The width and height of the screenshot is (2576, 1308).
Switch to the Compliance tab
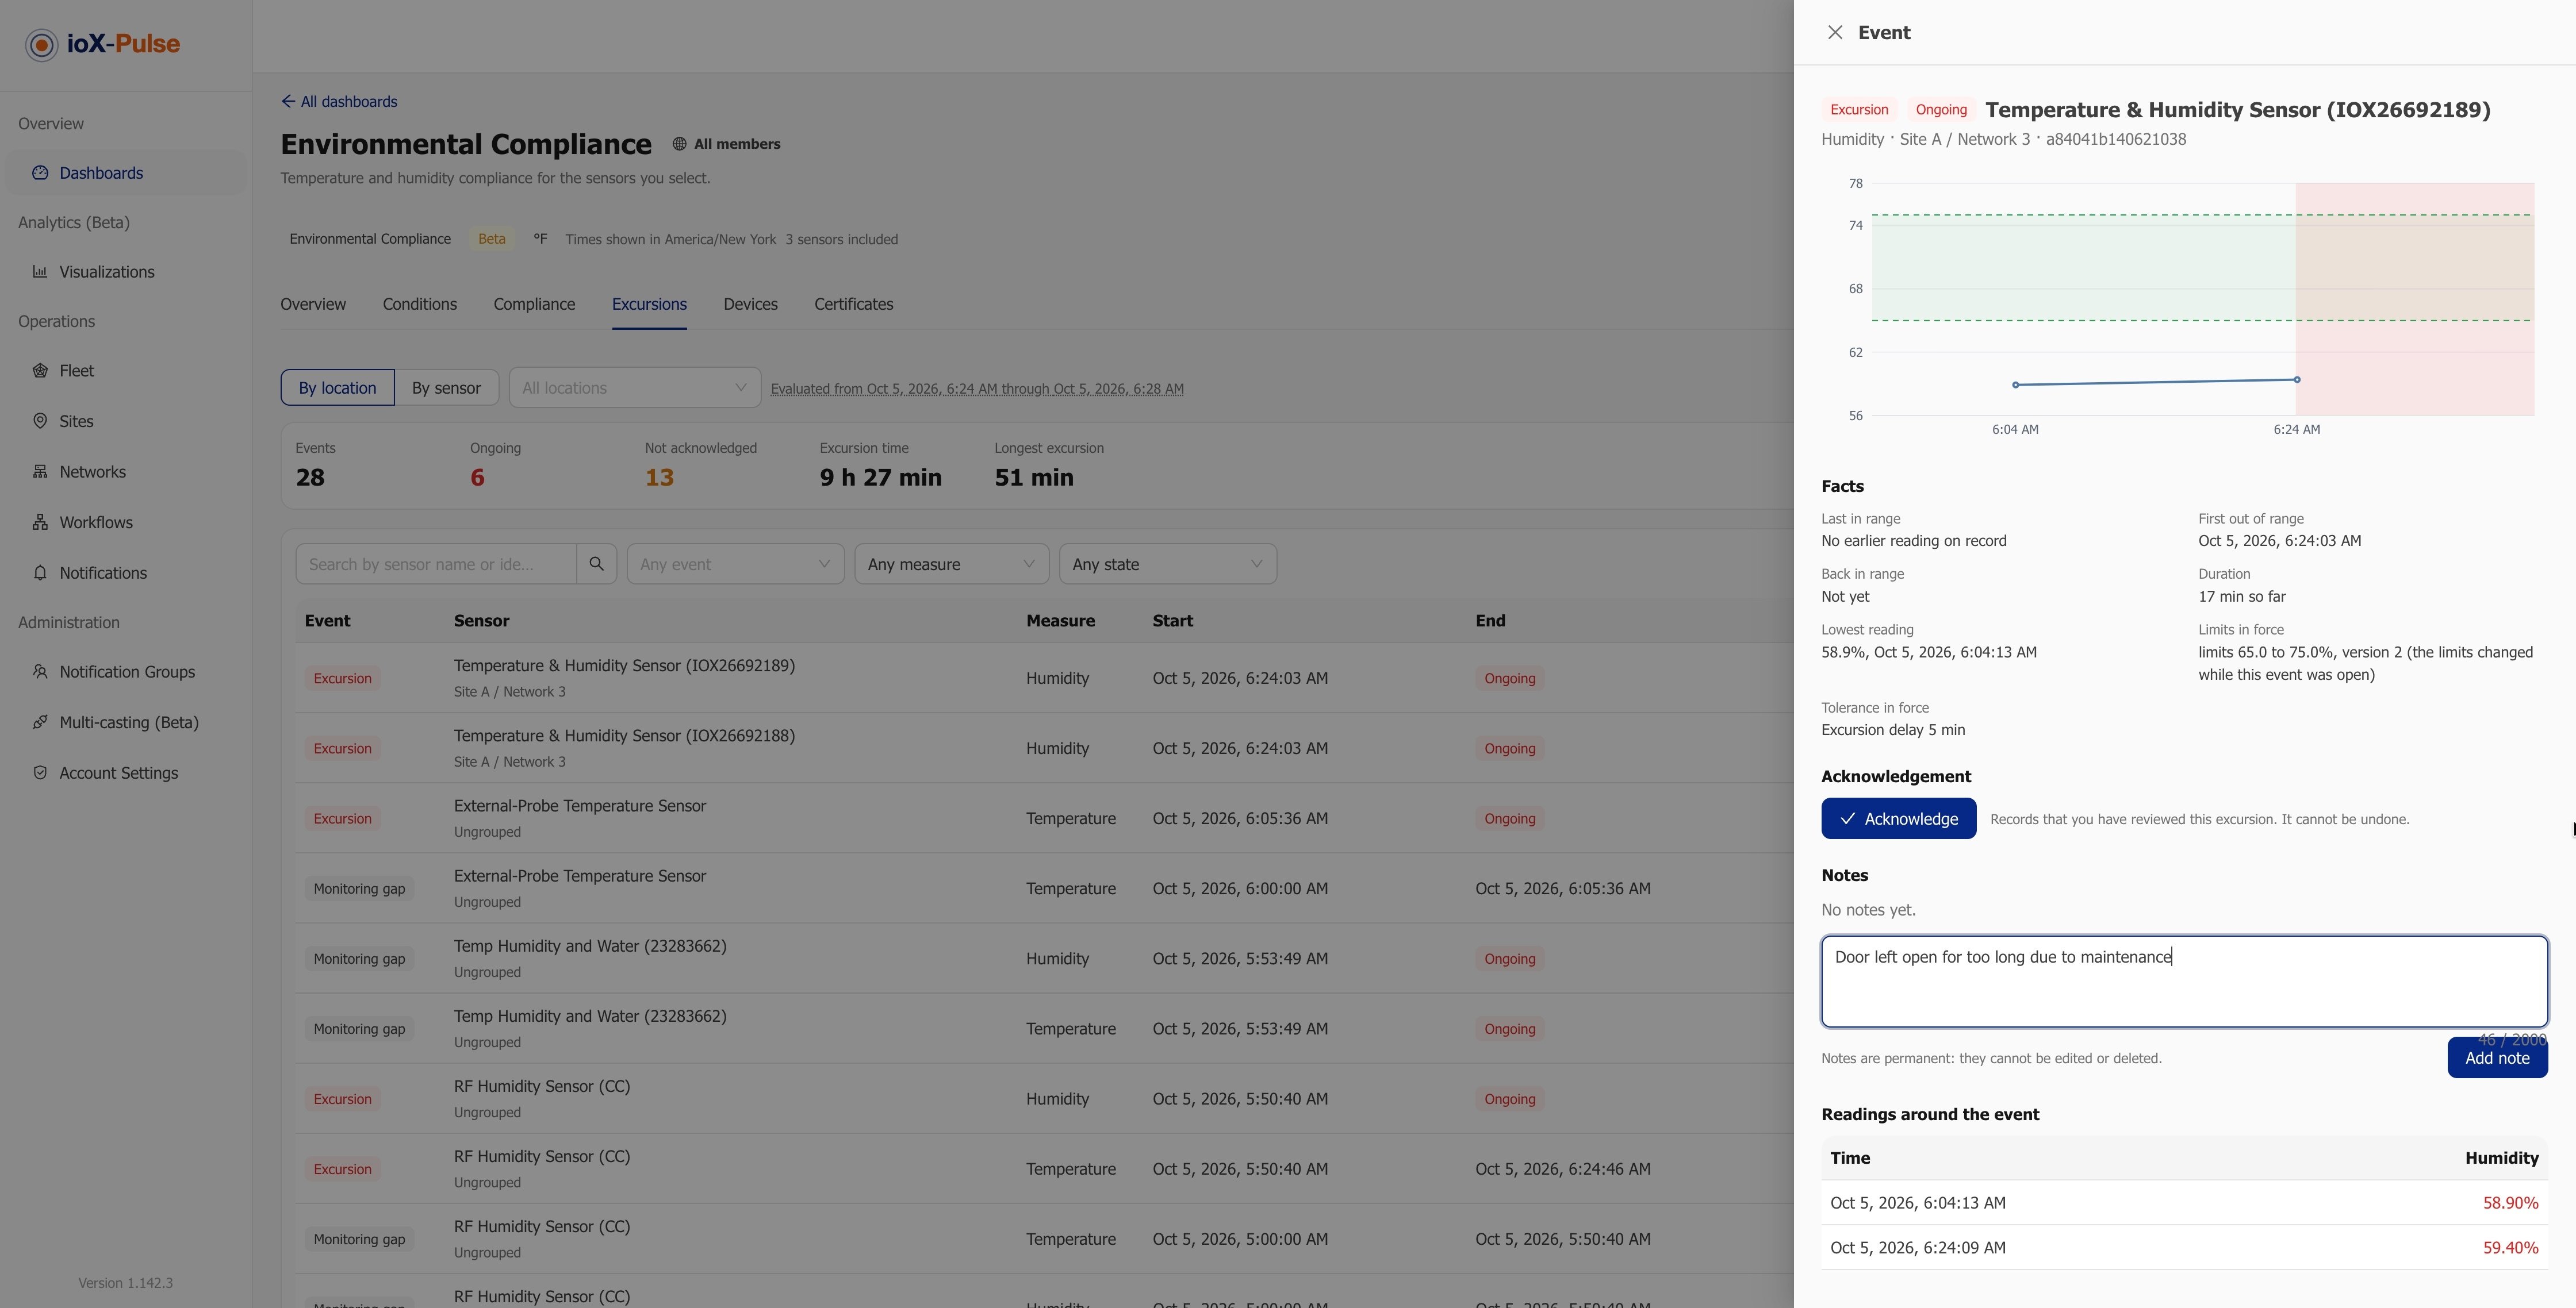(x=534, y=304)
